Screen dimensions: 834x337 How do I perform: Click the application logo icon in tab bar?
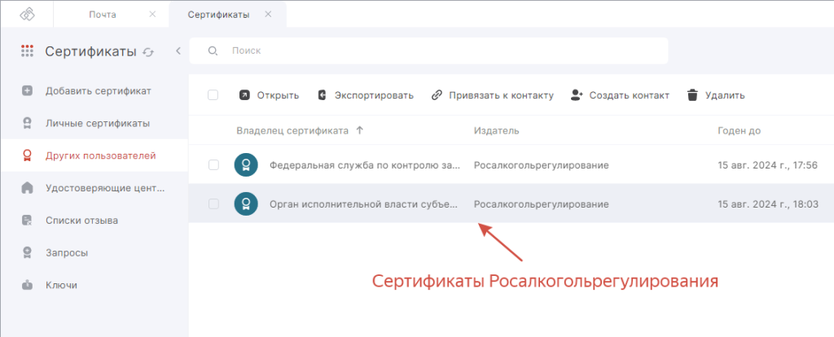[x=27, y=15]
